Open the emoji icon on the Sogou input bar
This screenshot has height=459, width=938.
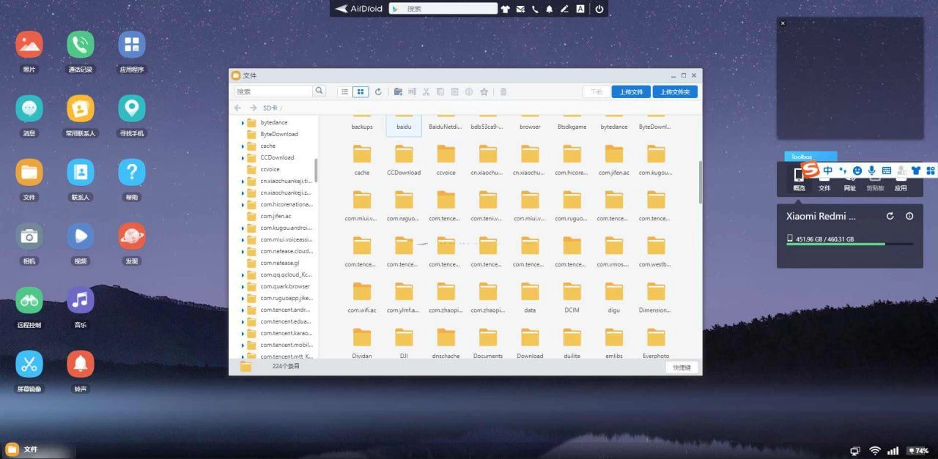[x=857, y=171]
